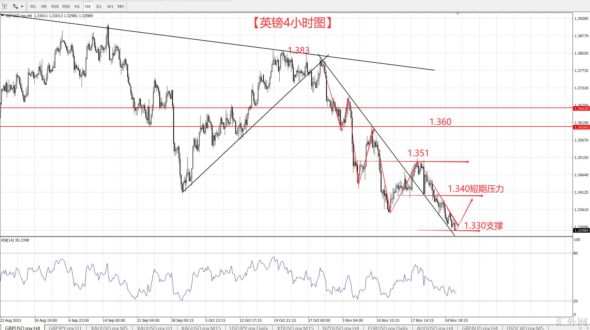Switch chart to M1 timeframe
This screenshot has width=590, height=330.
[33, 6]
